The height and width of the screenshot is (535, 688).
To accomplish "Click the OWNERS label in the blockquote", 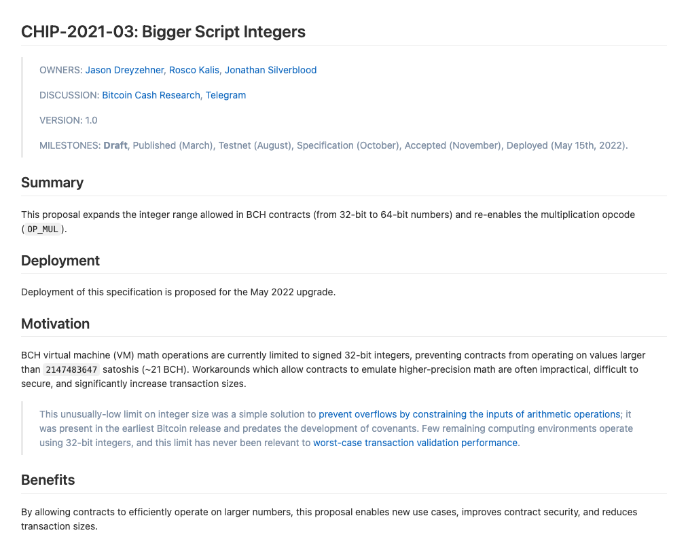I will [61, 70].
